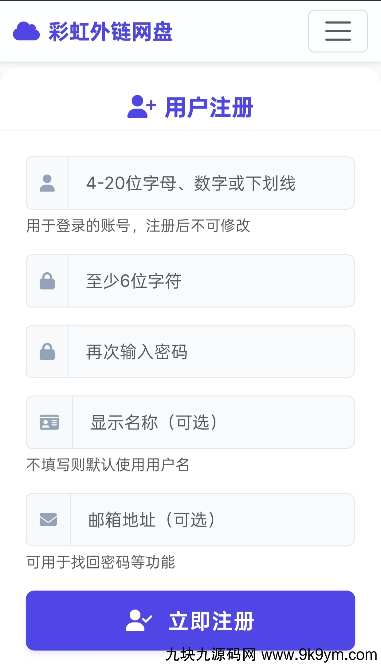381x666 pixels.
Task: Click the user-check icon on 立即注册 button
Action: (139, 621)
